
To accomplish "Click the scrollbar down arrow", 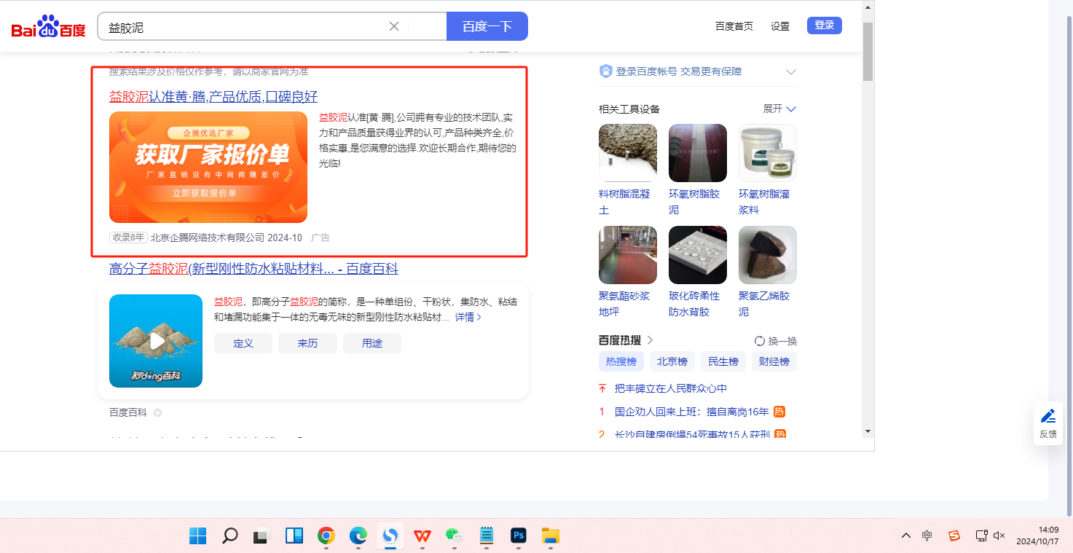I will pos(868,431).
